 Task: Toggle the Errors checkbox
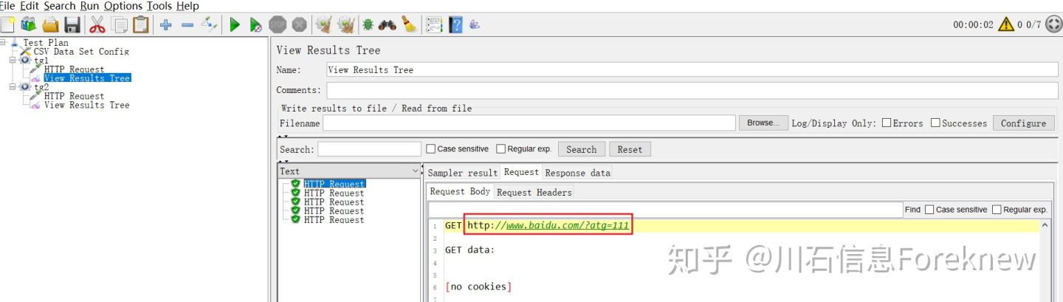[887, 123]
